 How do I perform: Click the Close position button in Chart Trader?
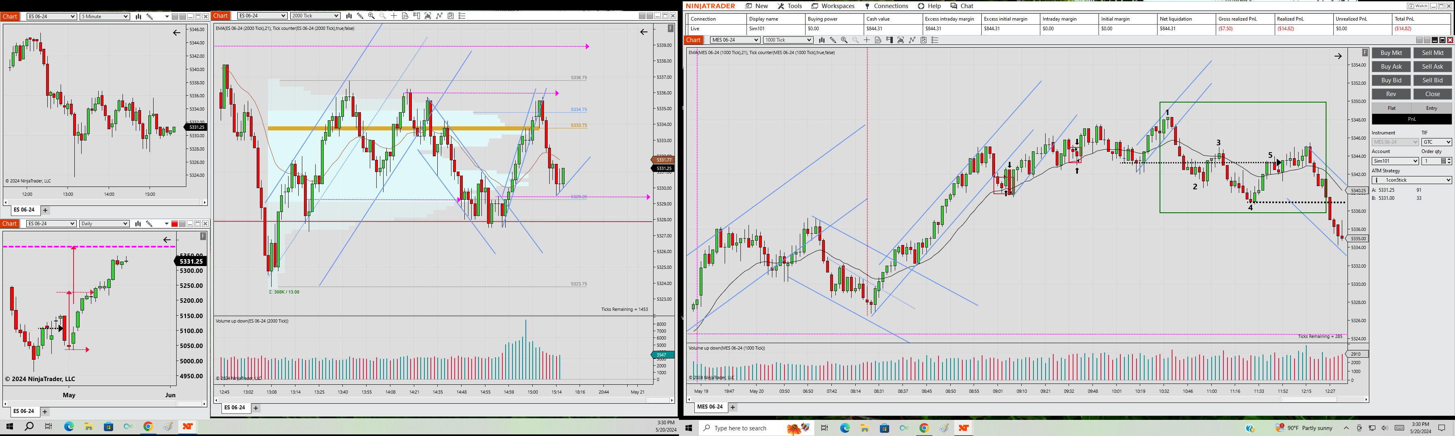[1432, 94]
